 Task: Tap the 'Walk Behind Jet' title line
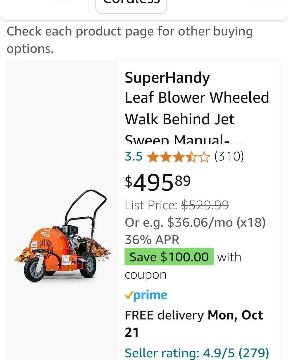point(179,119)
